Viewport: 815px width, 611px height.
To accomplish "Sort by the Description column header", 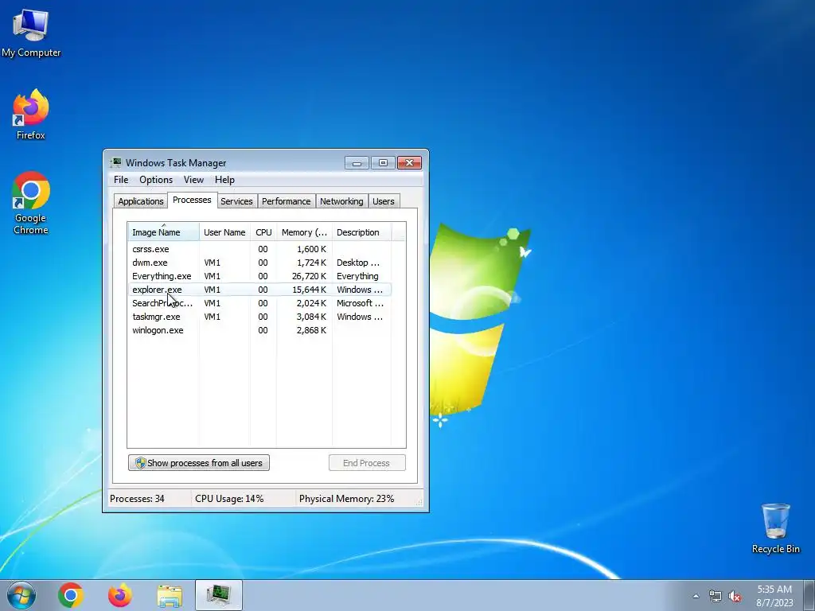I will tap(361, 232).
